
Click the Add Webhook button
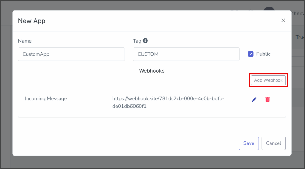[x=268, y=80]
